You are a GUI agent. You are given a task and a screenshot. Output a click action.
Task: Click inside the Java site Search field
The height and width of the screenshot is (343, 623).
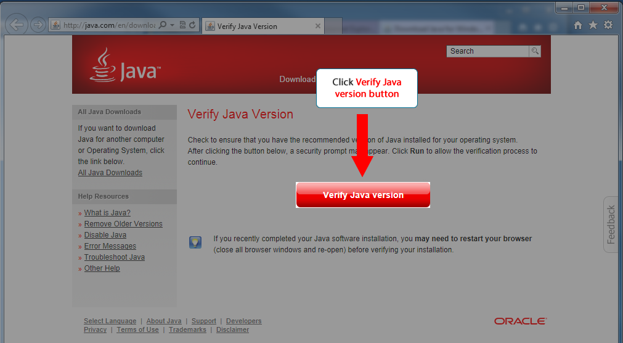487,51
